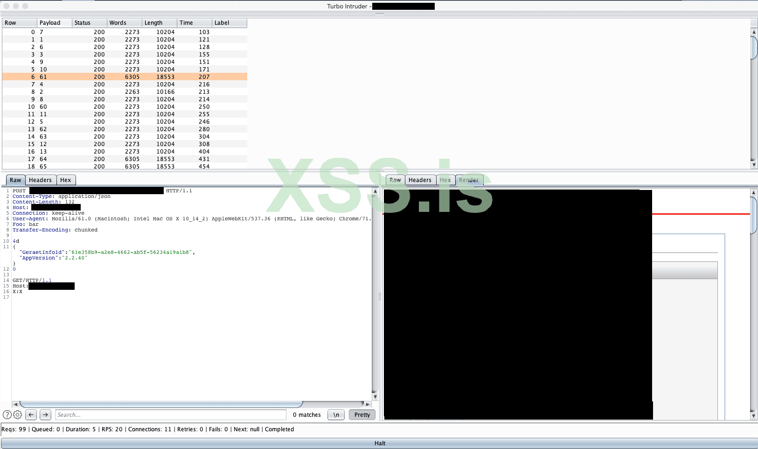Screen dimensions: 758x449
Task: Click the AppVersion JSON value
Action: pos(75,258)
